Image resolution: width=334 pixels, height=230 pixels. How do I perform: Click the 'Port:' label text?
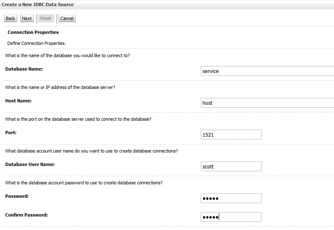[11, 133]
